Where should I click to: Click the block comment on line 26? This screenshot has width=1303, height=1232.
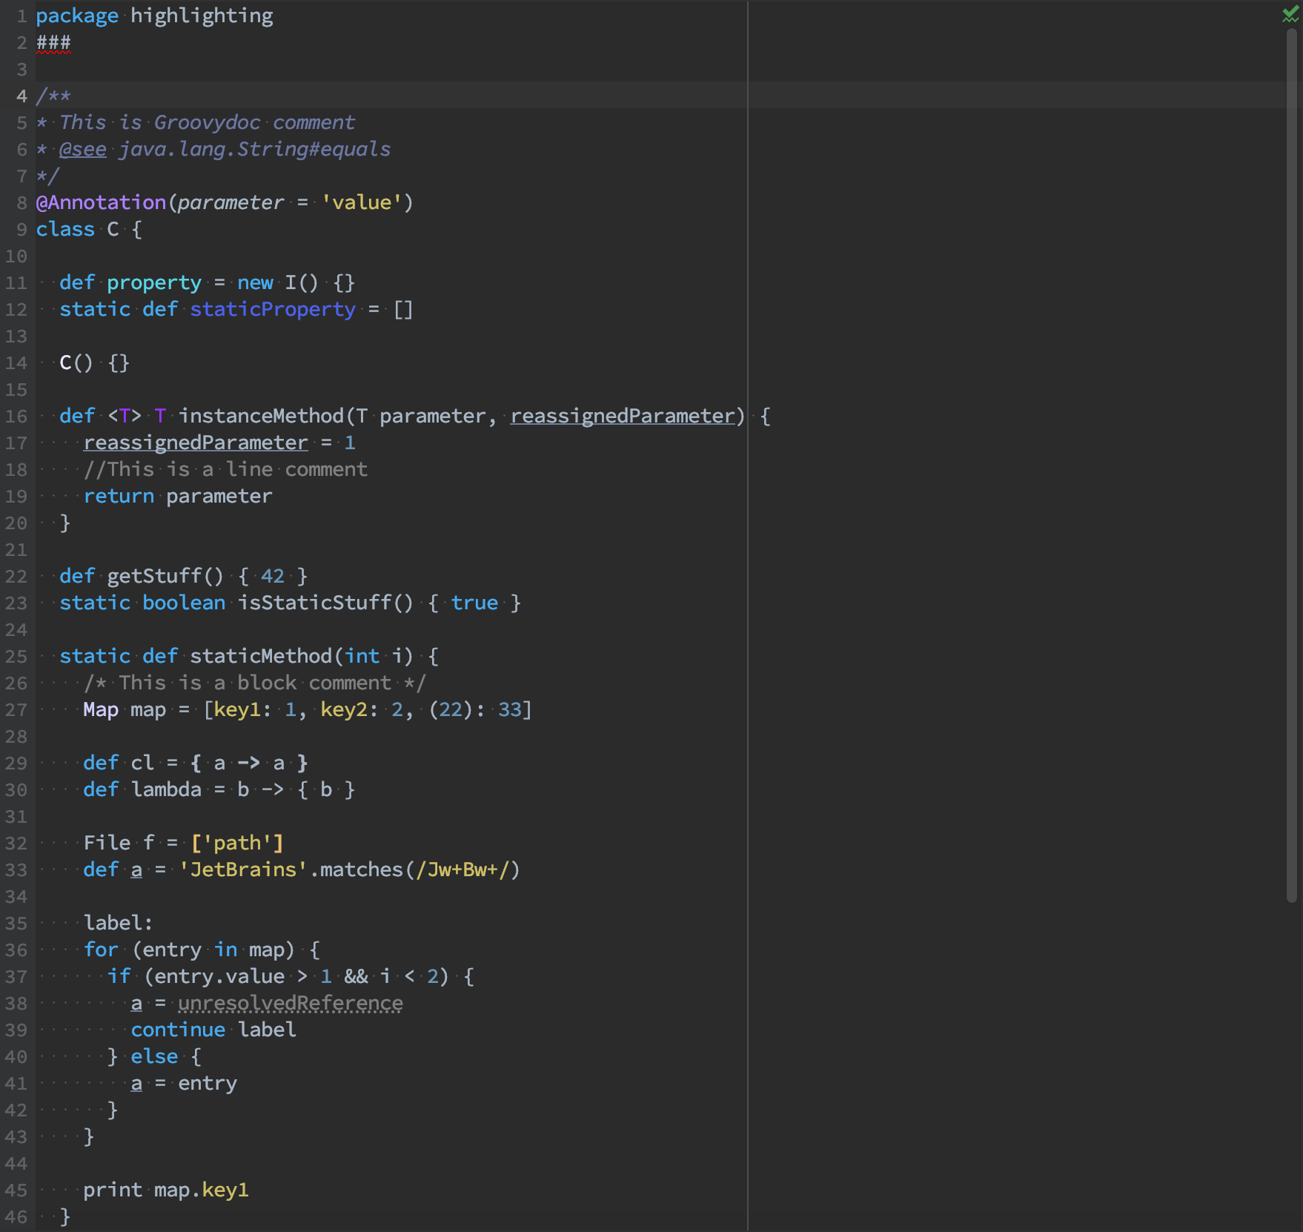coord(255,683)
